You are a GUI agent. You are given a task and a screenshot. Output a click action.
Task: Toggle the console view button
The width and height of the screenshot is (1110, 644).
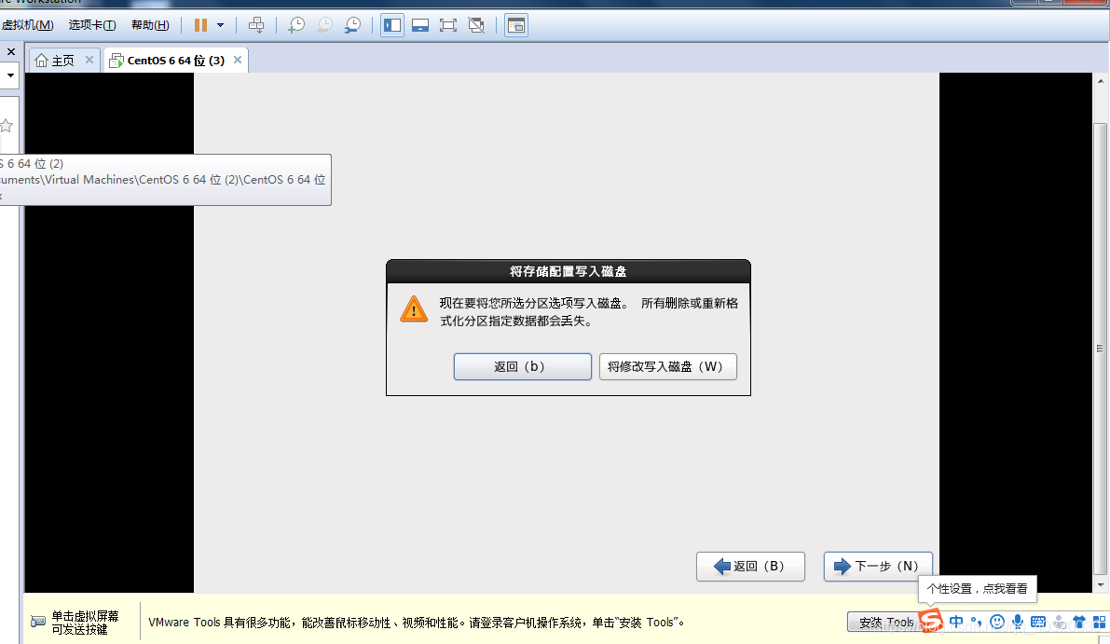point(516,25)
